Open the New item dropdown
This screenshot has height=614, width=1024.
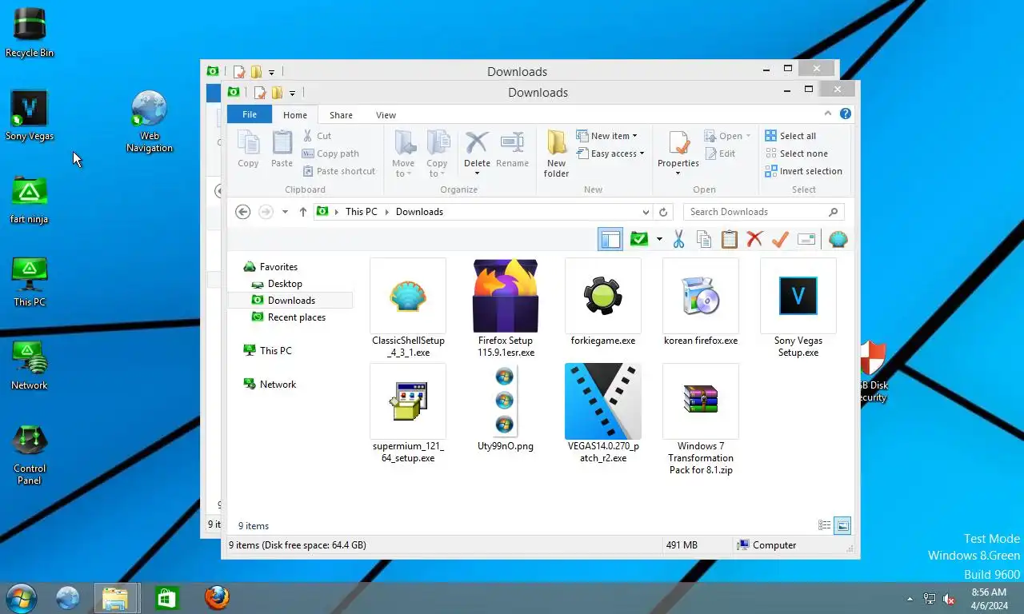607,136
